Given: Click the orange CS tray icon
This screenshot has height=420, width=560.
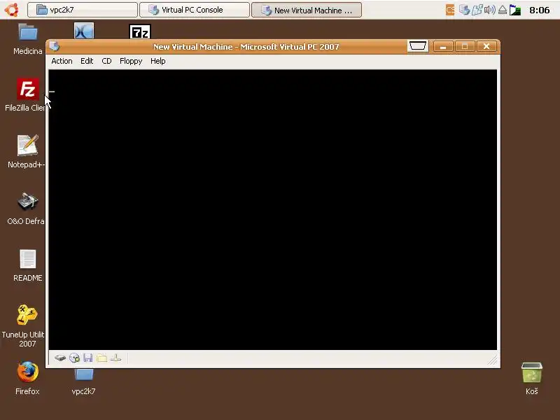Looking at the screenshot, I should [450, 10].
